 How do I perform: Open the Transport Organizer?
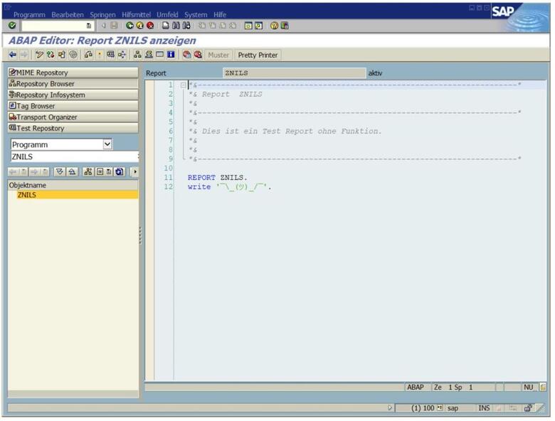coord(73,117)
